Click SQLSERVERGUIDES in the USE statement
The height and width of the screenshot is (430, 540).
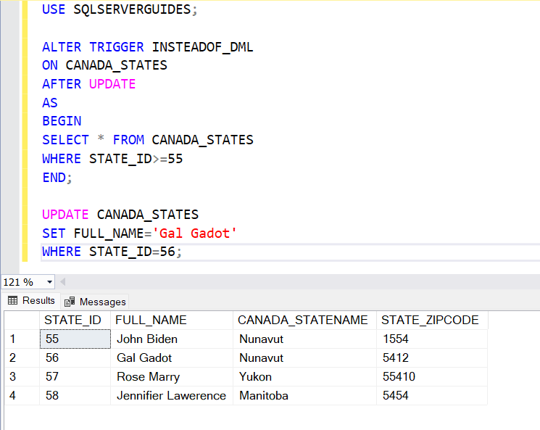click(x=132, y=9)
